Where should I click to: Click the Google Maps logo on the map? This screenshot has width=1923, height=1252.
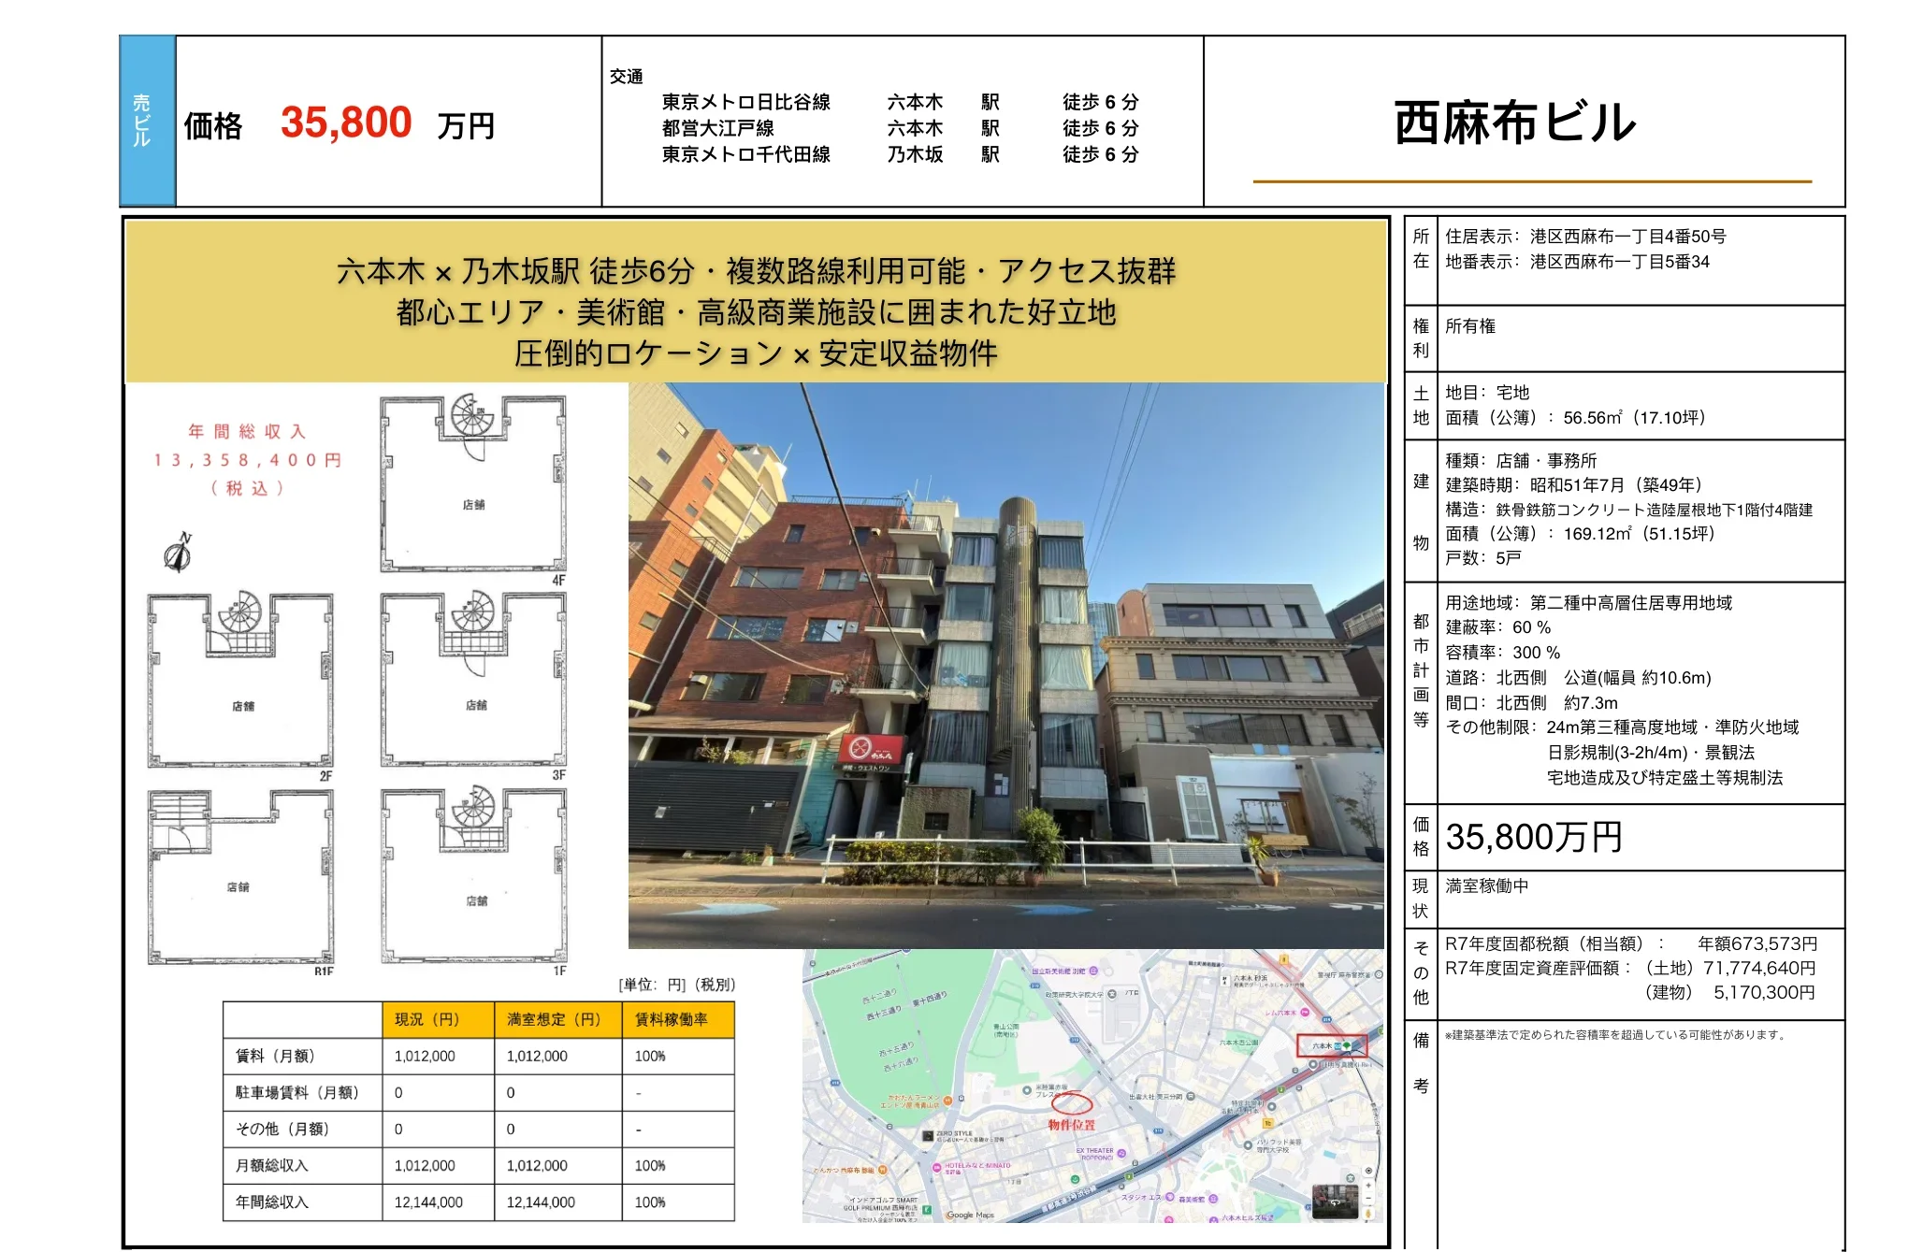pos(970,1215)
